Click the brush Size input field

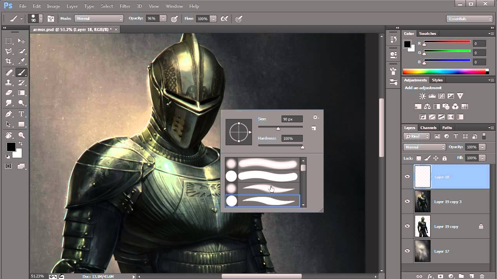292,119
